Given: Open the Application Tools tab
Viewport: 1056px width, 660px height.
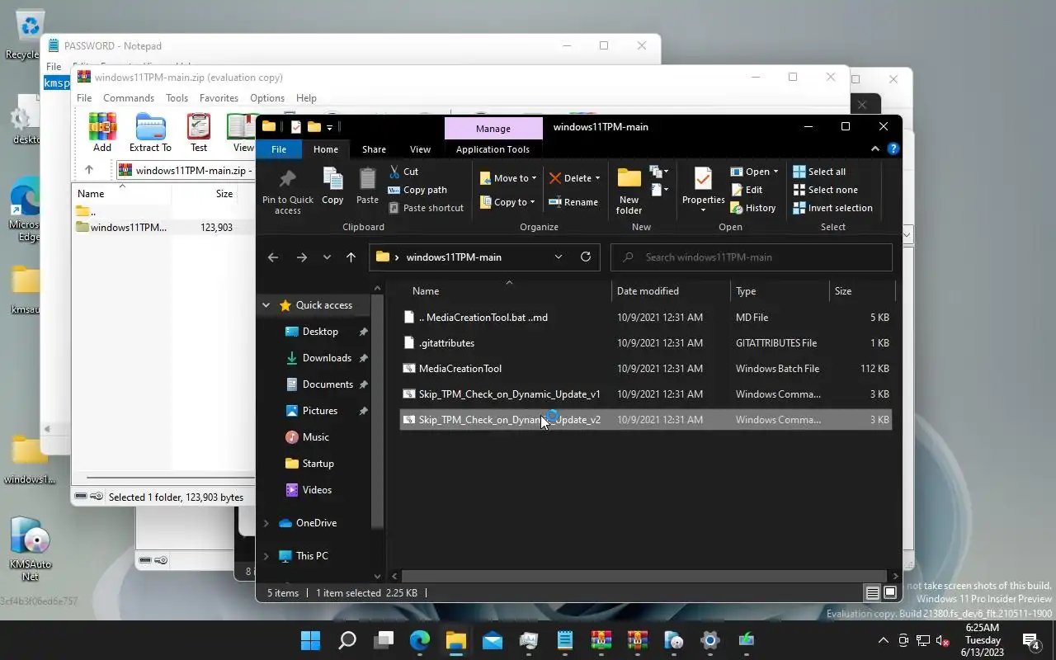Looking at the screenshot, I should coord(493,149).
